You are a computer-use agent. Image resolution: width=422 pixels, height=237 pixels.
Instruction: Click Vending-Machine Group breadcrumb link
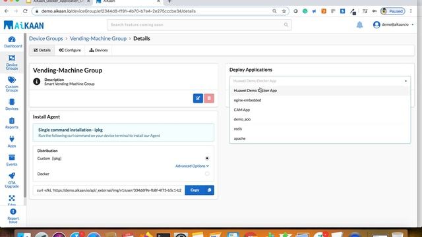tap(98, 38)
